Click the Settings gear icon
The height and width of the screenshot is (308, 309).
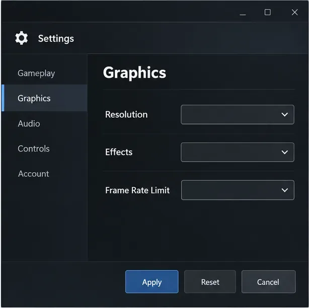21,38
